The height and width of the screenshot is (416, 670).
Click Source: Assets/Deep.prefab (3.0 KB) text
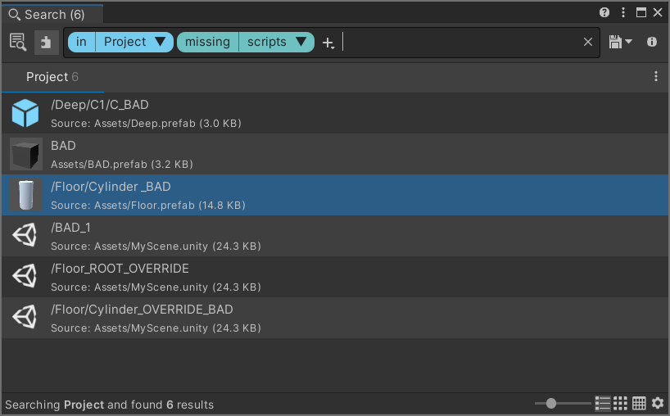[x=146, y=124]
